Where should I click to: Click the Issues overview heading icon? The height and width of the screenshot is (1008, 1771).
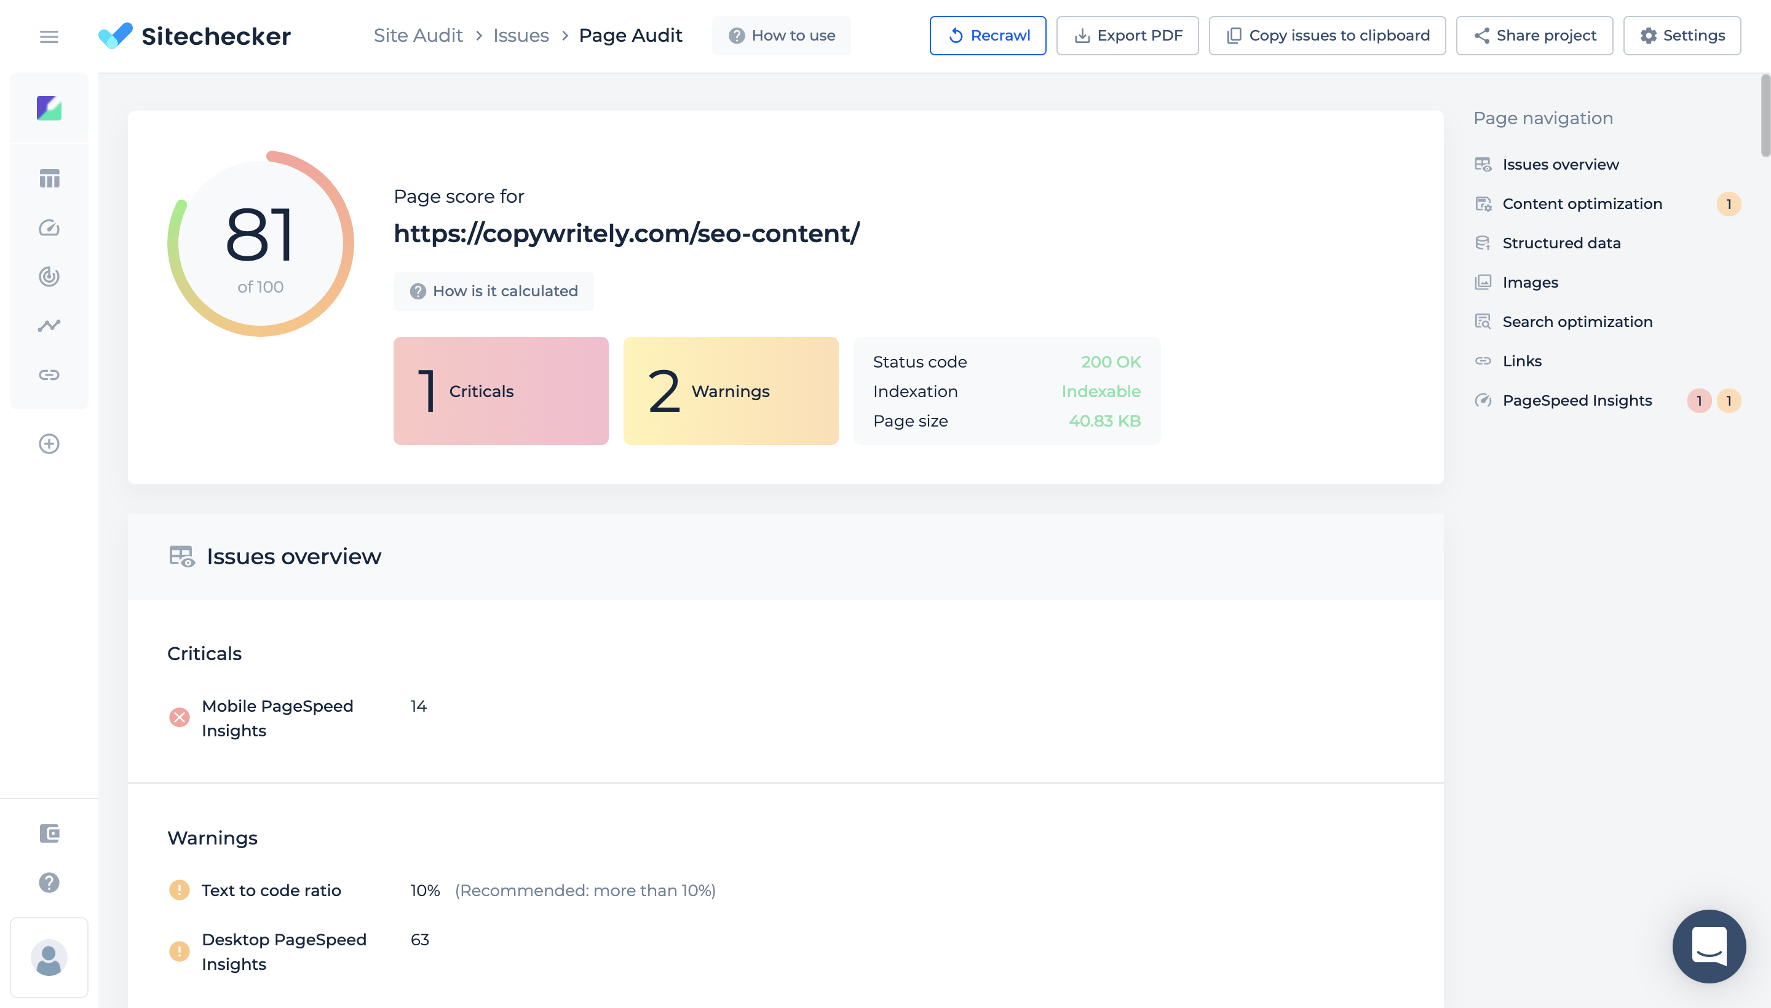(182, 556)
